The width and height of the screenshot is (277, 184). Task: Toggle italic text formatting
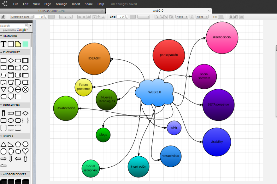[66, 17]
